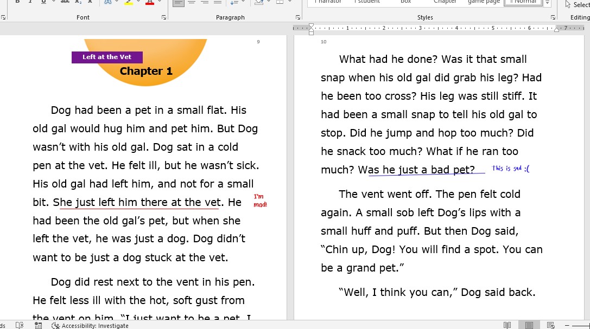
Task: Center the paragraph text
Action: tap(192, 3)
